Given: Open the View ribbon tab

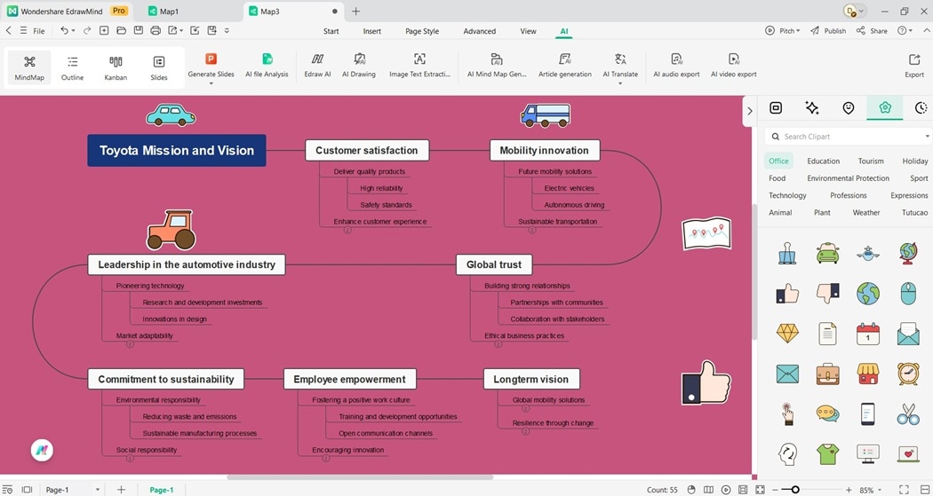Looking at the screenshot, I should point(528,31).
